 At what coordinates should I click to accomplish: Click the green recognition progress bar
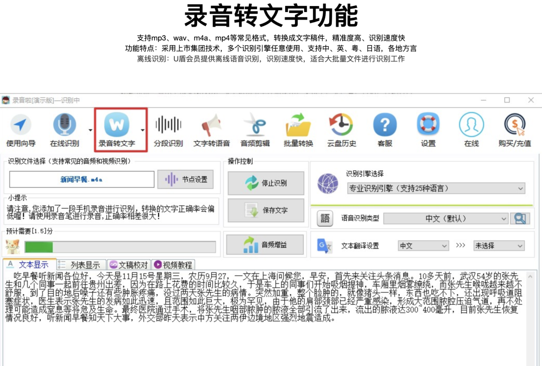coord(120,247)
